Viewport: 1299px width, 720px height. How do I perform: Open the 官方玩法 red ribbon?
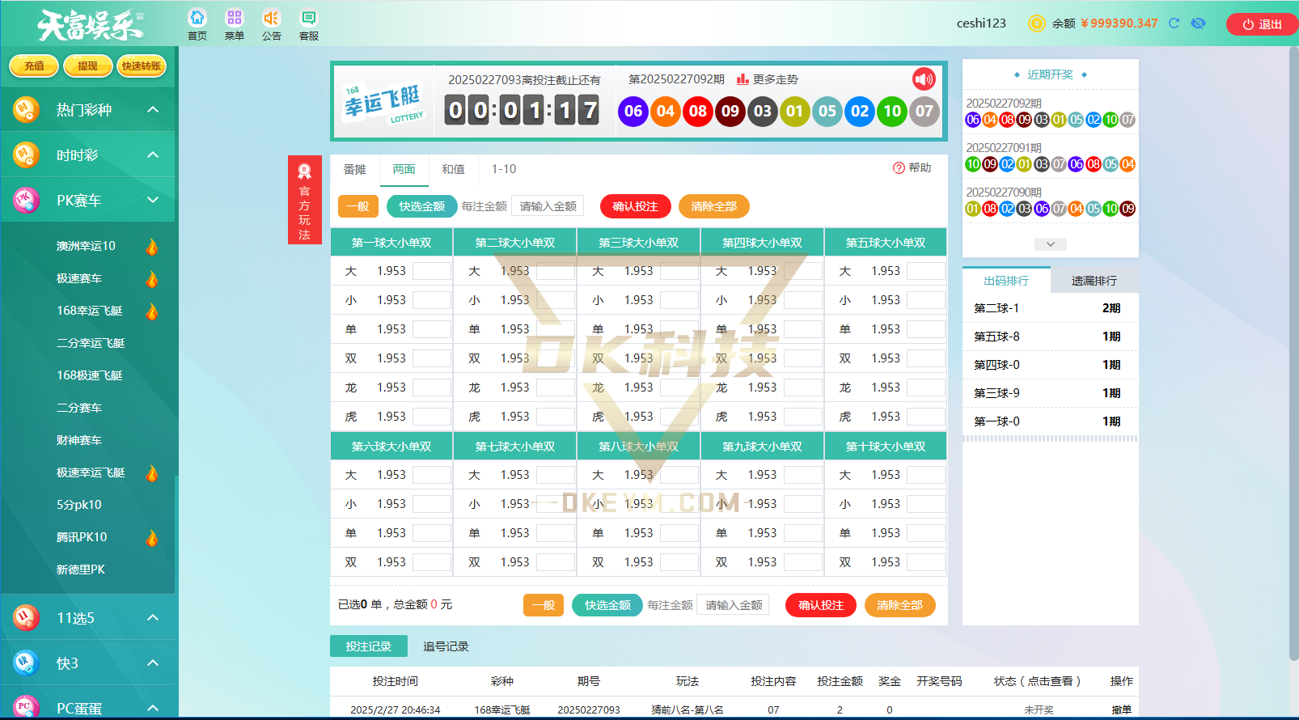[x=304, y=199]
